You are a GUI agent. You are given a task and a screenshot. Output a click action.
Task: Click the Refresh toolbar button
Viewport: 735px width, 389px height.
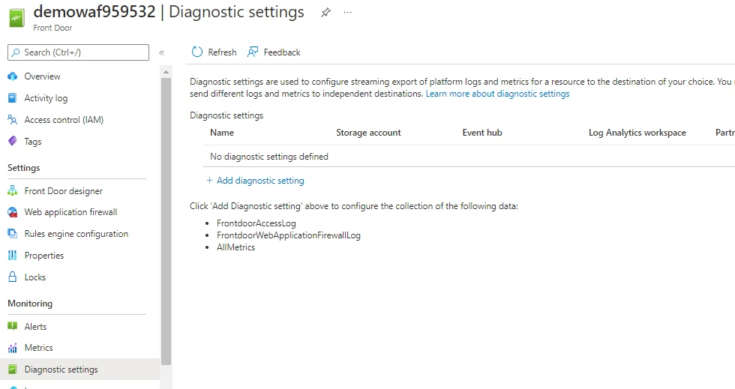tap(214, 52)
